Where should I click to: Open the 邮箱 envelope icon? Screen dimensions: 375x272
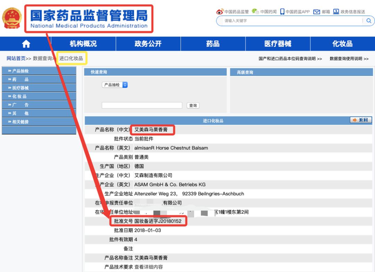(316, 11)
